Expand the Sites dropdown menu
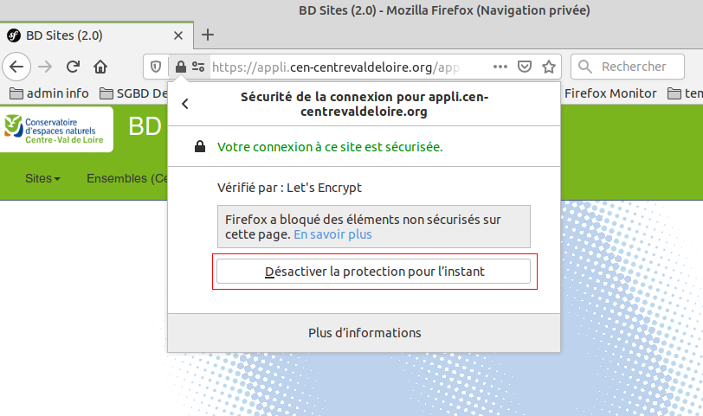Viewport: 703px width, 416px height. pyautogui.click(x=42, y=179)
